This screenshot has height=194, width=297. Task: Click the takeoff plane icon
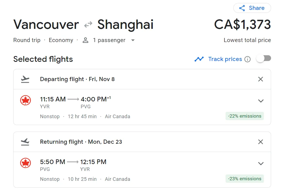[x=25, y=79]
